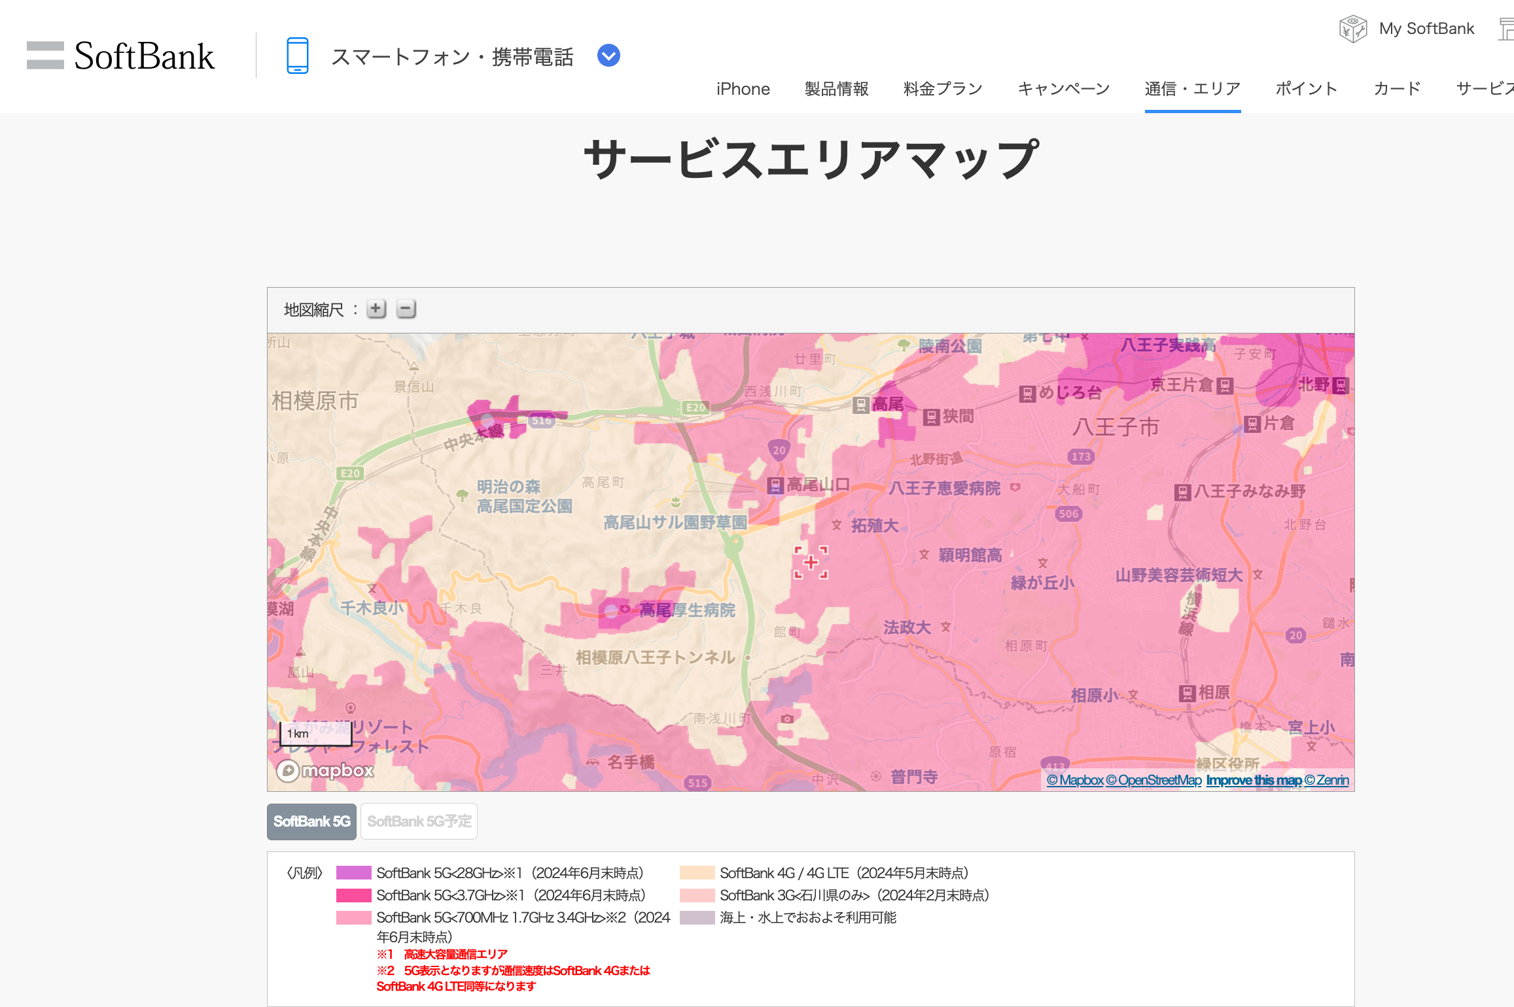This screenshot has height=1007, width=1514.
Task: Click the red crosshair marker on the map
Action: click(811, 562)
